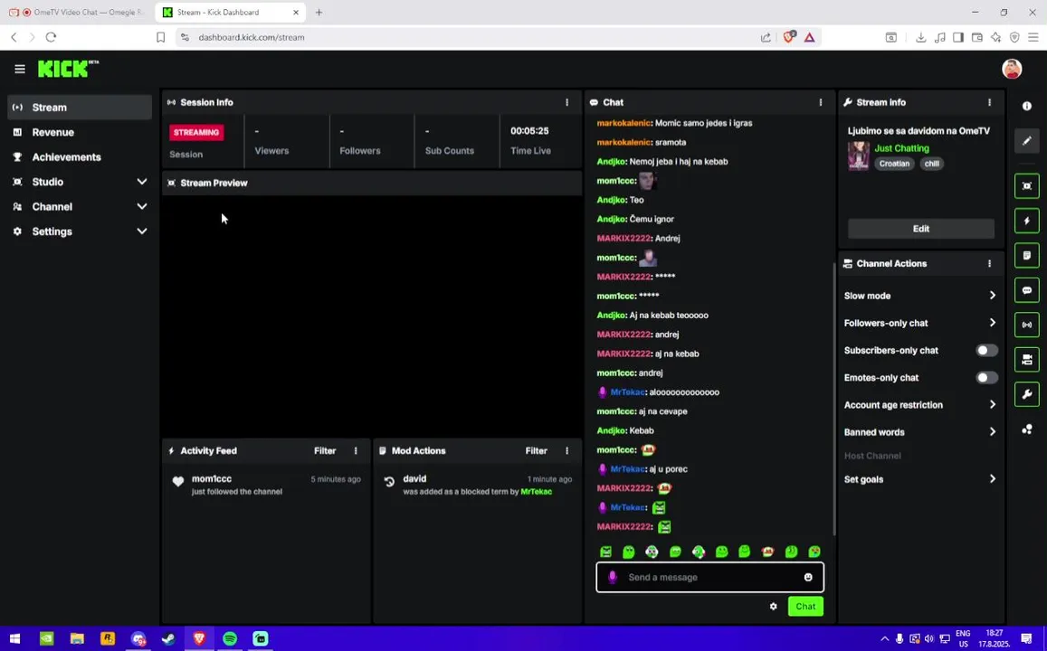This screenshot has height=651, width=1047.
Task: Toggle Stream Info wrench icon in right sidebar
Action: click(x=1027, y=394)
